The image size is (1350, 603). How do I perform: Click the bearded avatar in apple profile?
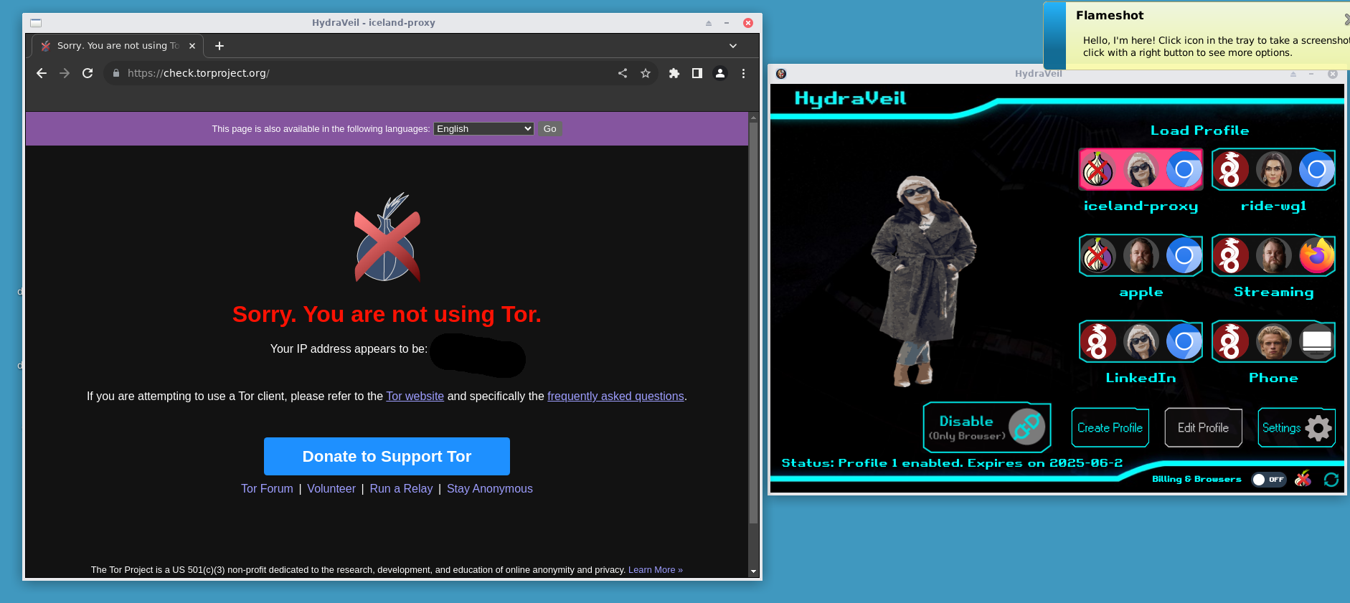point(1141,255)
